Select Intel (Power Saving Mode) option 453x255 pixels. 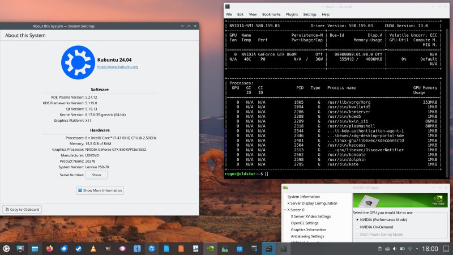coord(379,235)
